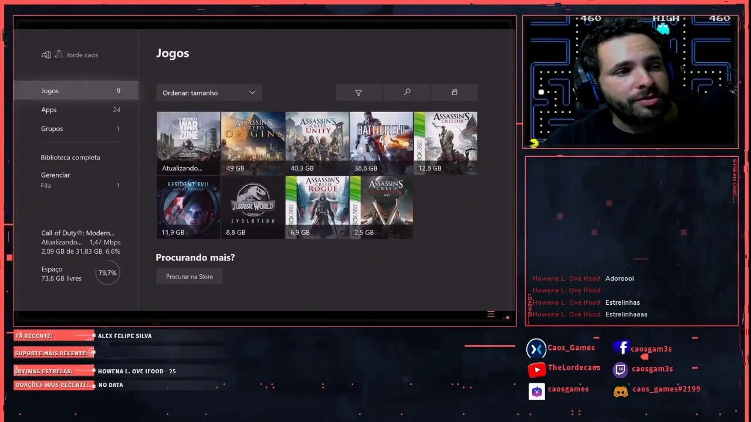Click Procurando mais? heading
751x422 pixels.
click(x=195, y=257)
